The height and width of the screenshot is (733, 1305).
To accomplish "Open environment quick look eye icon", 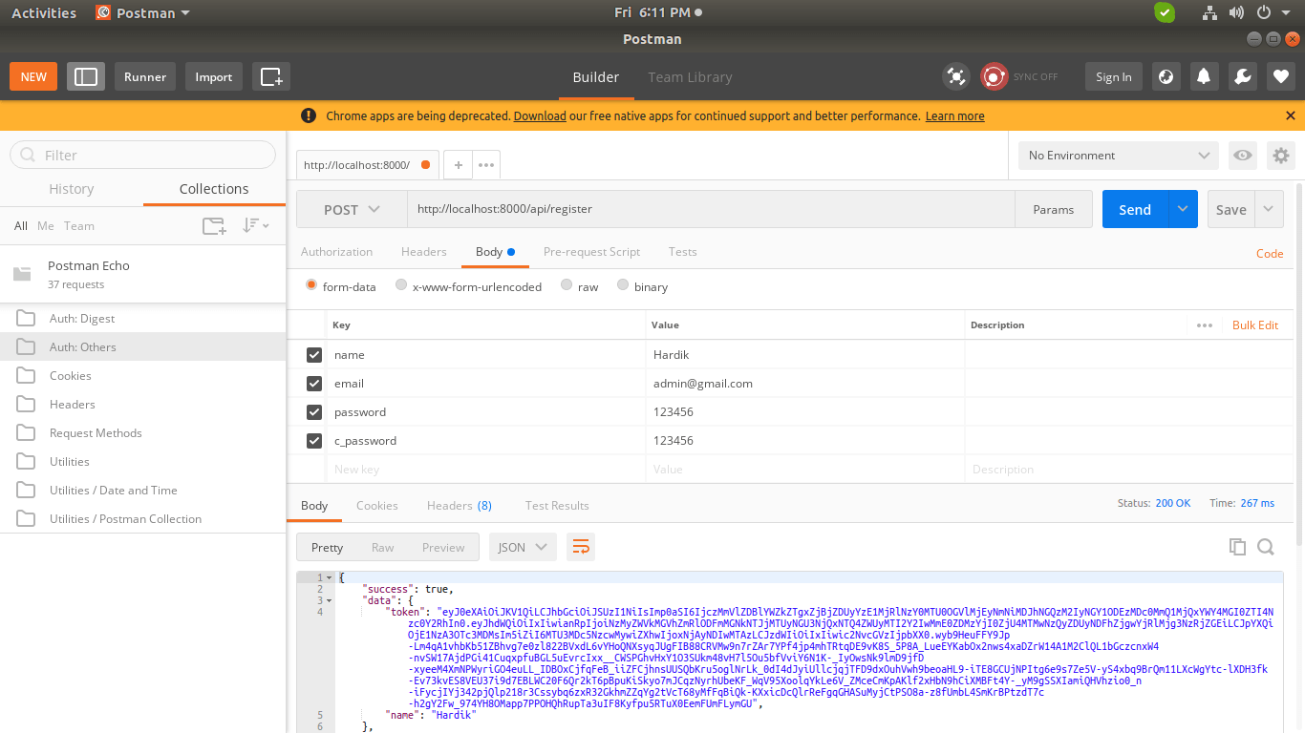I will 1242,156.
